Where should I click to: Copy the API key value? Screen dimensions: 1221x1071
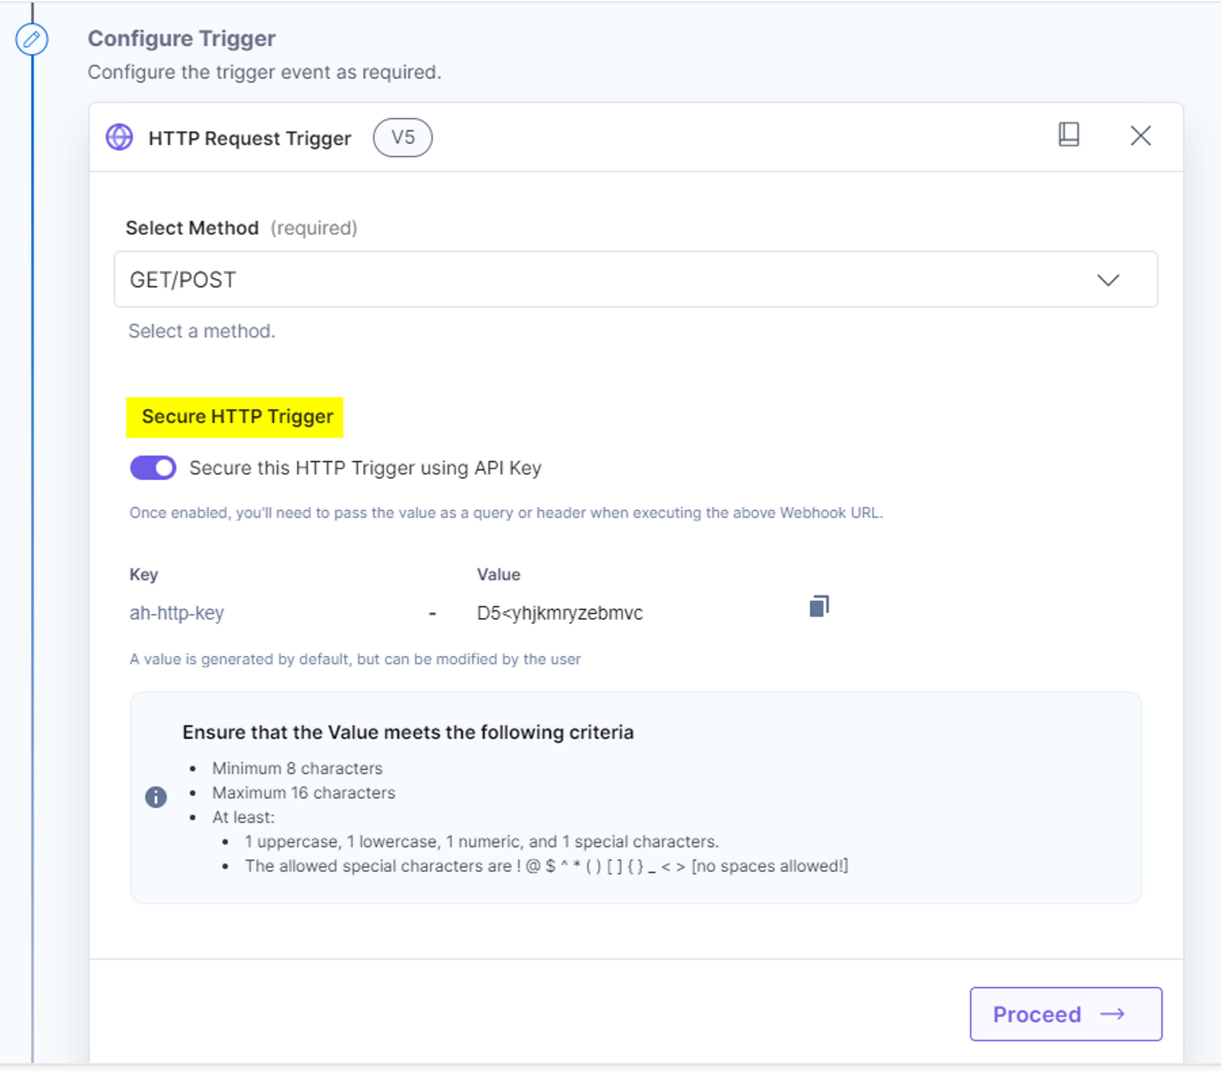point(819,606)
